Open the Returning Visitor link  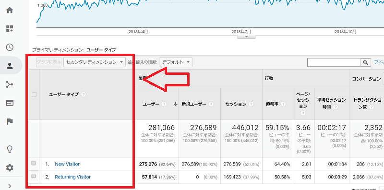coord(73,177)
